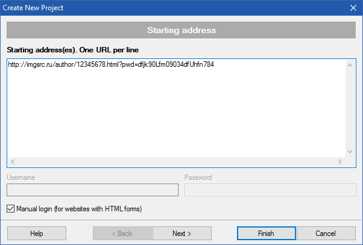Click the horizontal scrollbar right arrow
Screen dimensions: 363x245
coord(340,161)
